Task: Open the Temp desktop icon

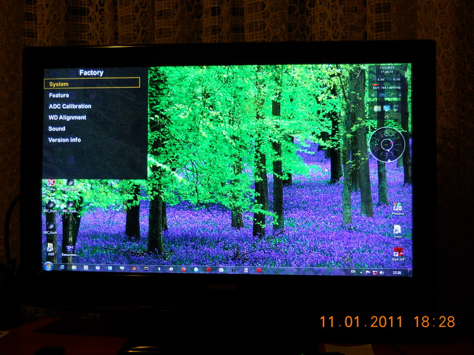Action: [x=52, y=184]
